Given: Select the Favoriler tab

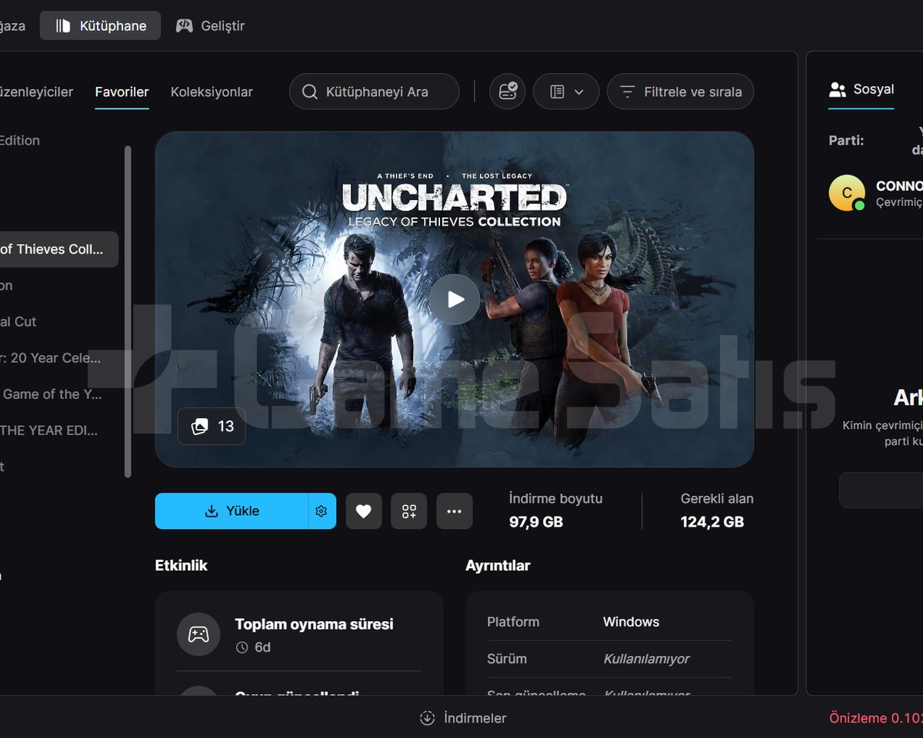Looking at the screenshot, I should [122, 91].
